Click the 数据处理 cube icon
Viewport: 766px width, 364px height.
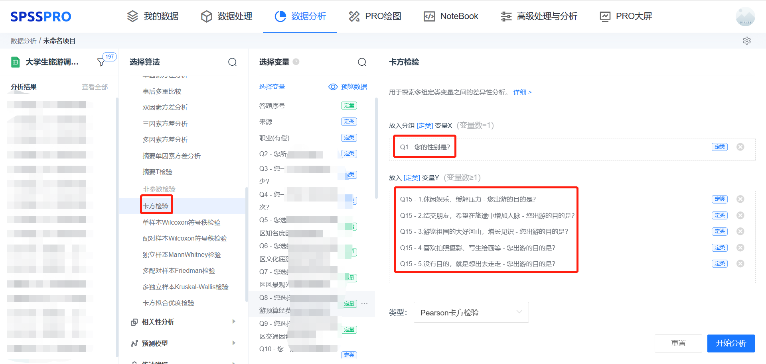pos(207,16)
